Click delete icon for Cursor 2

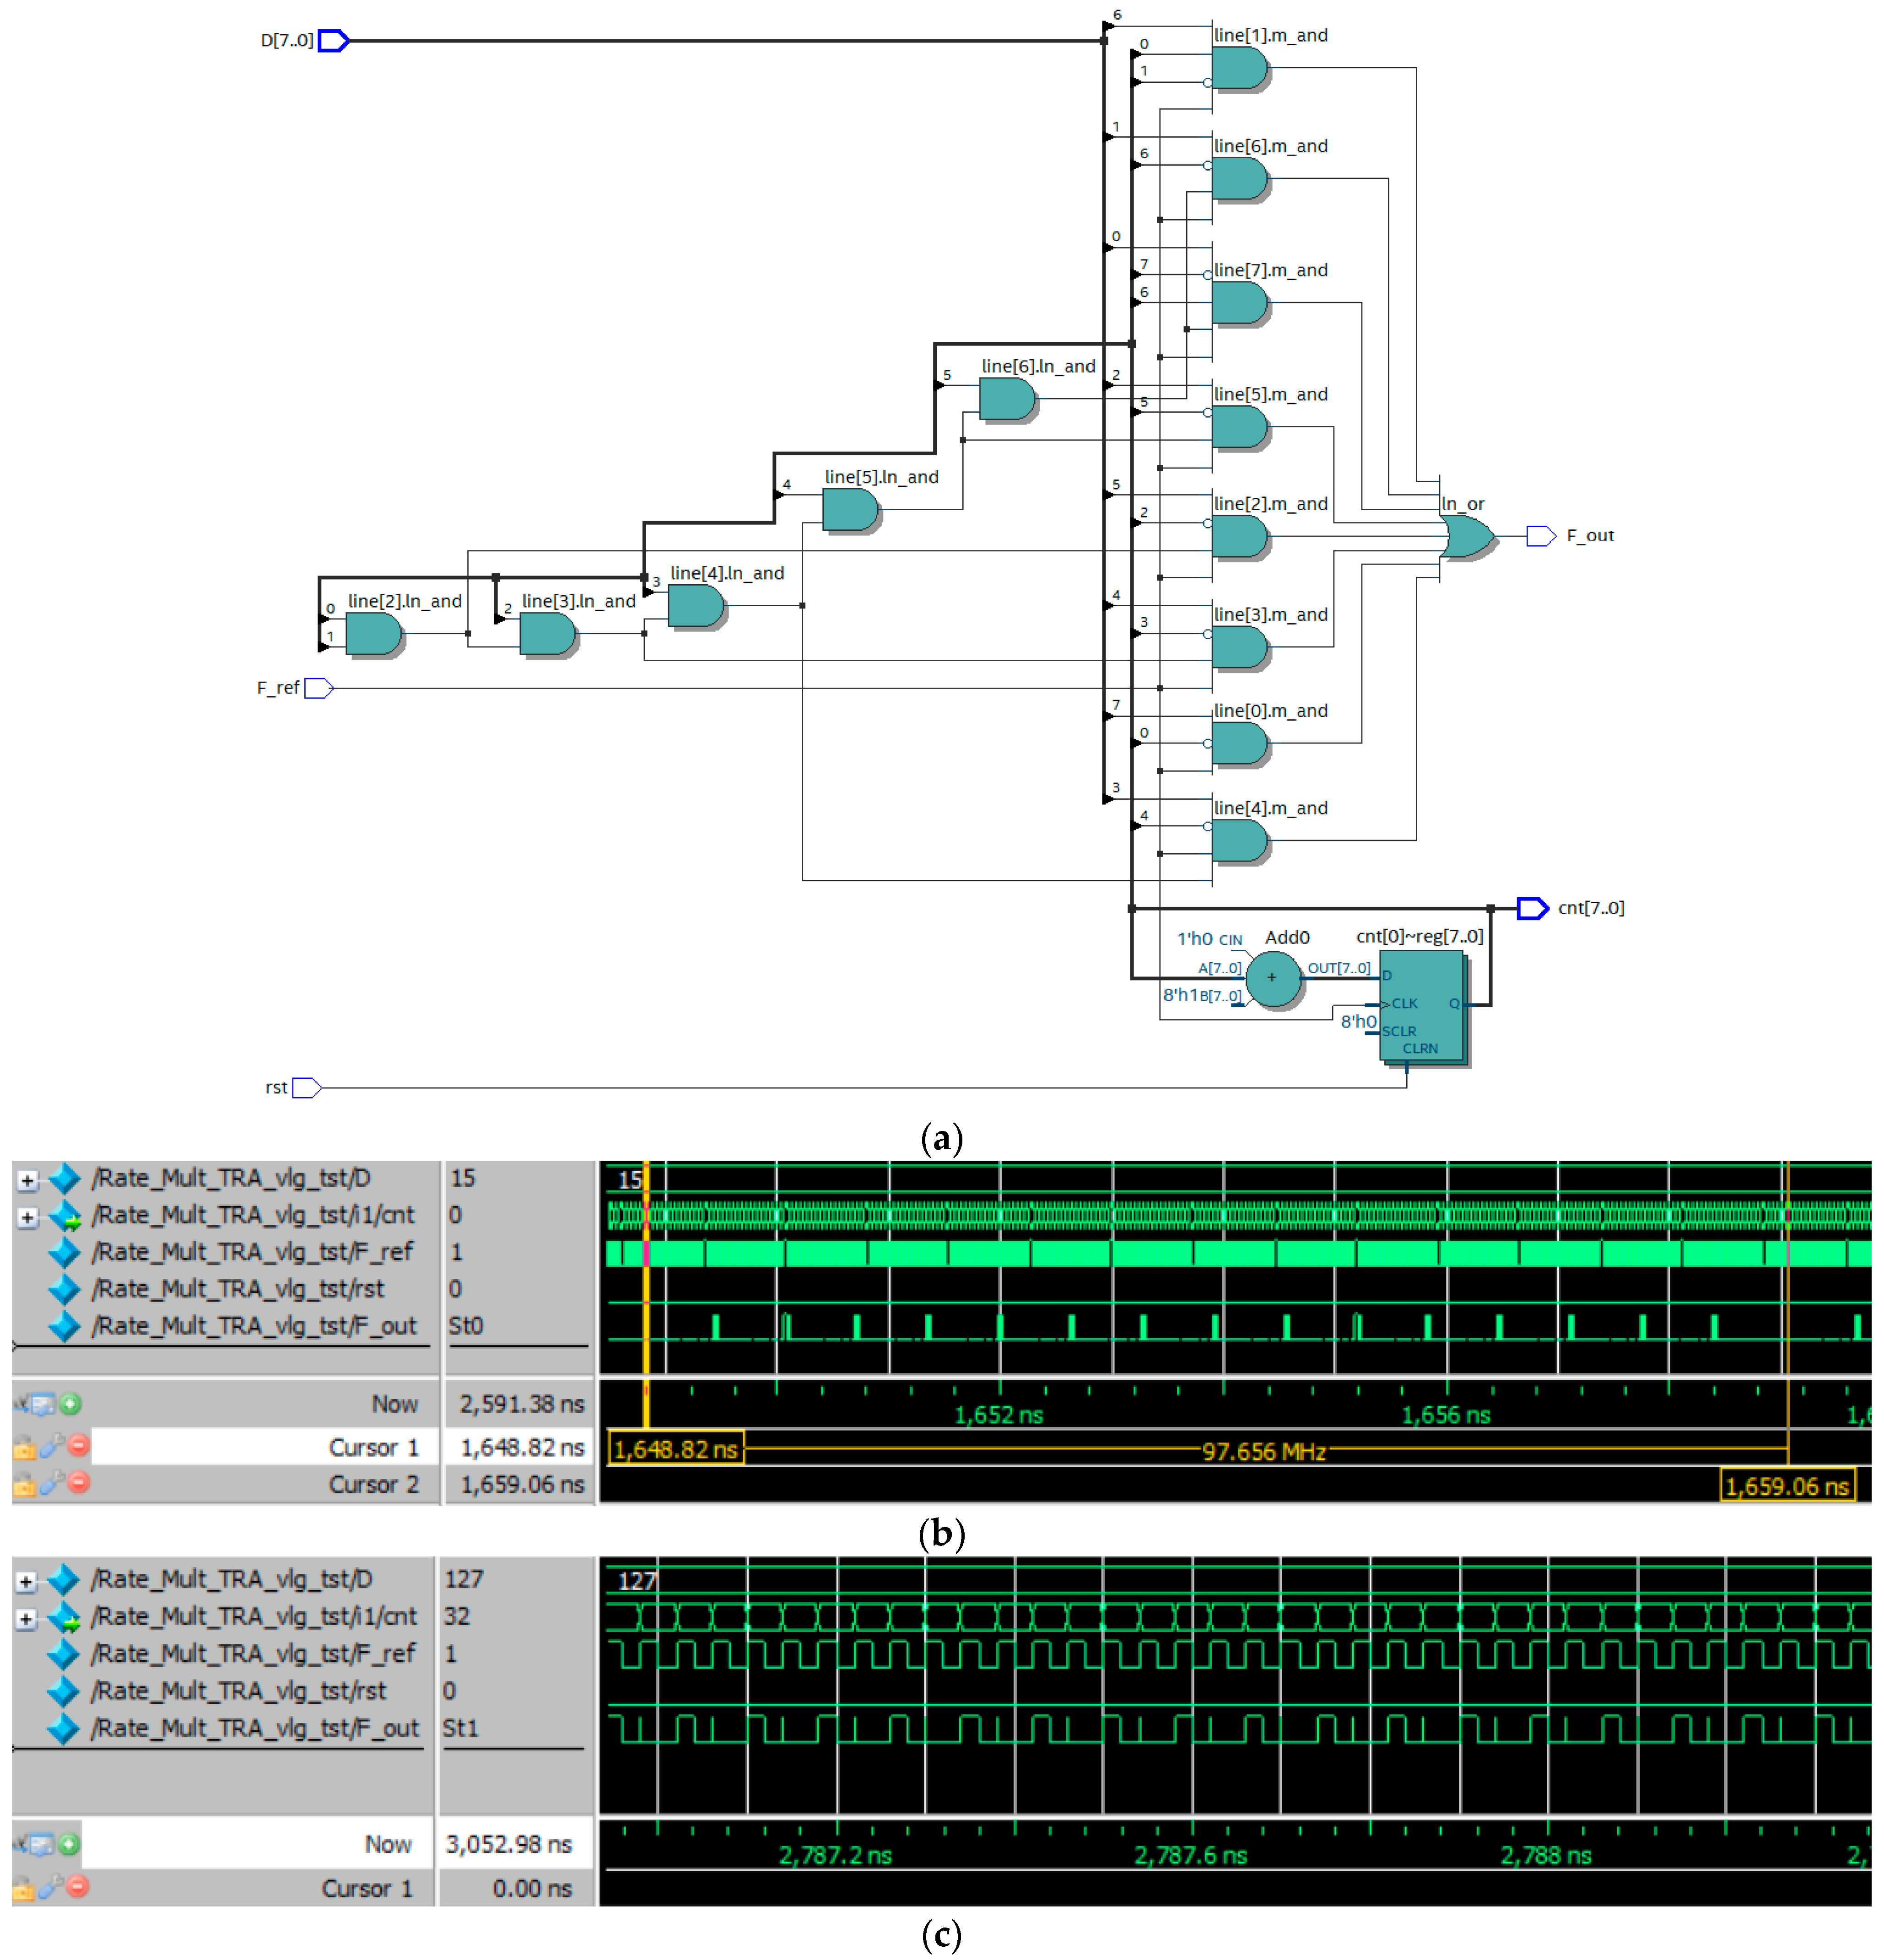click(x=79, y=1482)
